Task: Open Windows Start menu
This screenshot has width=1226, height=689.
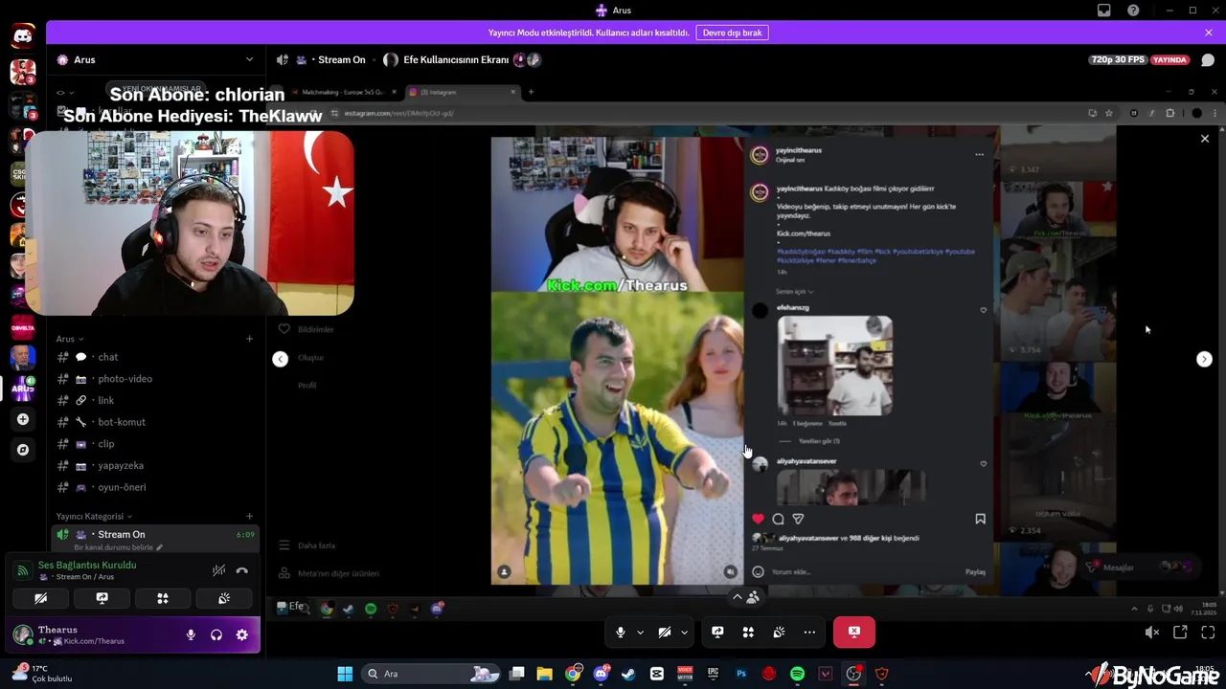Action: pos(345,674)
